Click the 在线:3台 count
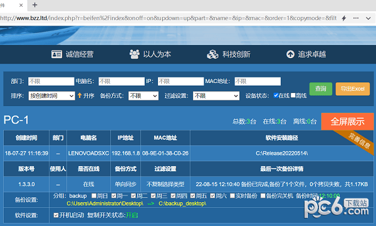 click(274, 122)
